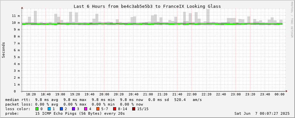The height and width of the screenshot is (118, 295).
Task: Click the red 8-14 loss swatch
Action: (x=114, y=109)
